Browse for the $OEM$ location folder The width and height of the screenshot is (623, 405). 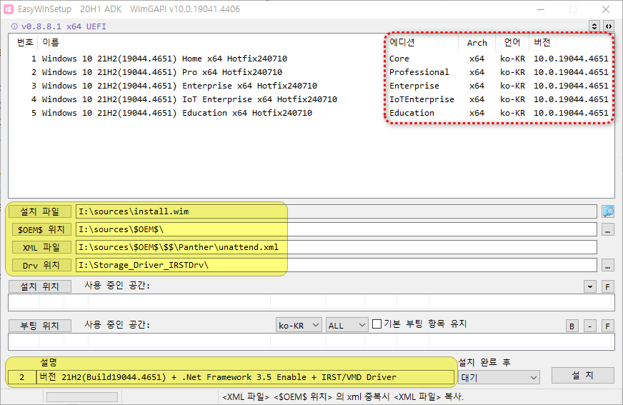coord(608,229)
